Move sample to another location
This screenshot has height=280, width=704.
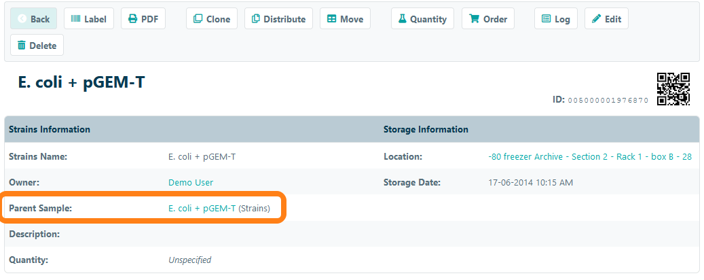pos(345,19)
